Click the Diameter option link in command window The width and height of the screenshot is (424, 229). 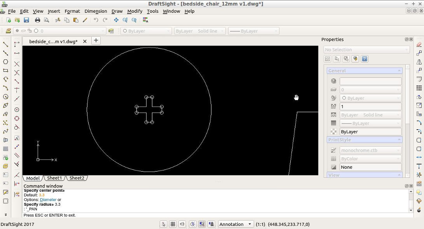[48, 200]
